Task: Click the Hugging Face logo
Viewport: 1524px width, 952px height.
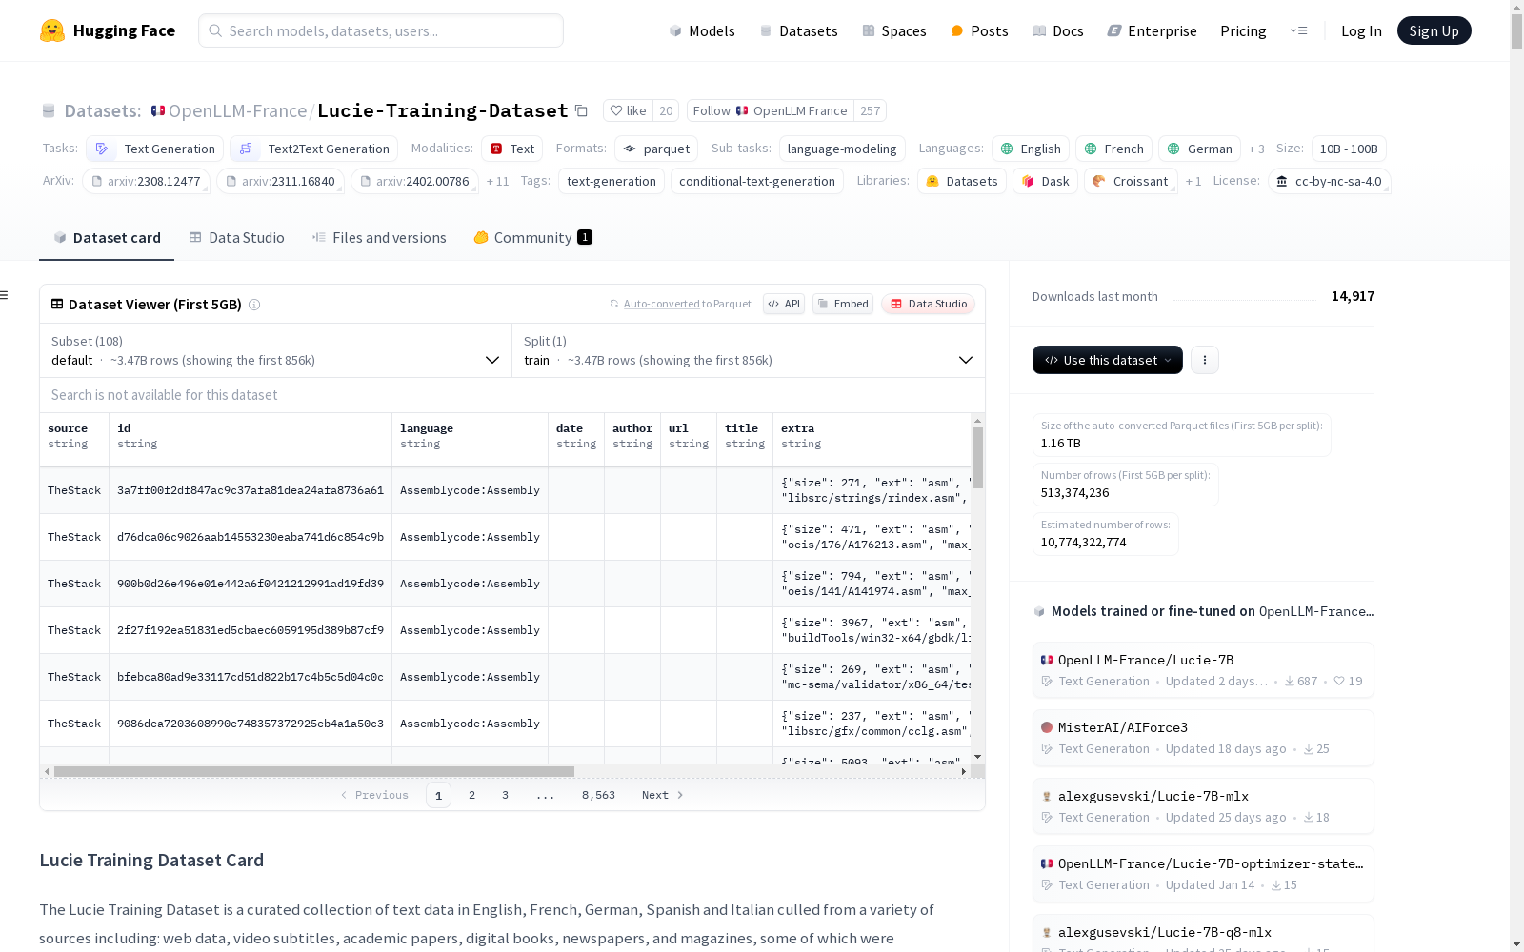Action: point(108,30)
